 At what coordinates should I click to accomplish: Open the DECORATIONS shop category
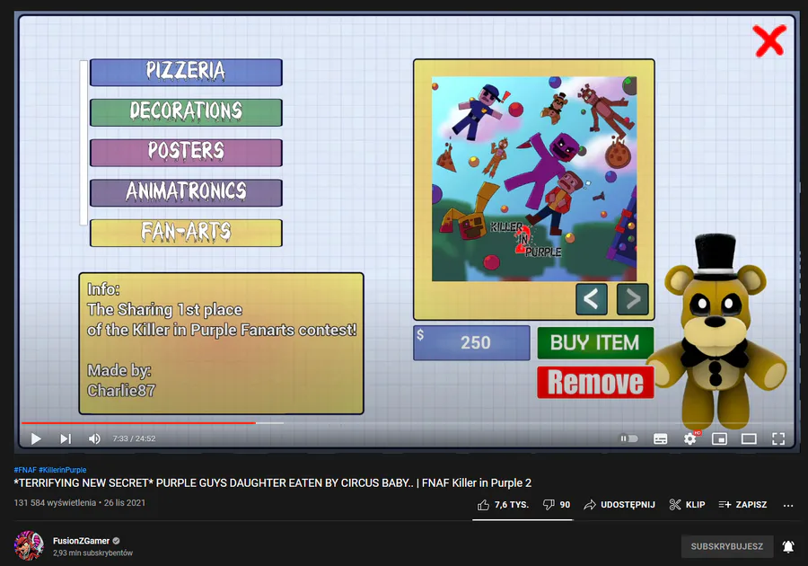[x=186, y=112]
